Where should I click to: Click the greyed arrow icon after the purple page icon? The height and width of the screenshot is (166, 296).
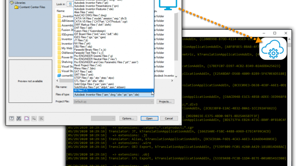coord(34,118)
